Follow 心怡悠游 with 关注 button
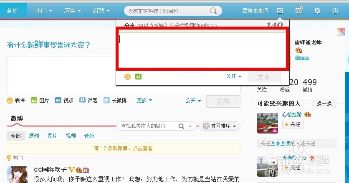The height and width of the screenshot is (183, 349). (x=293, y=124)
